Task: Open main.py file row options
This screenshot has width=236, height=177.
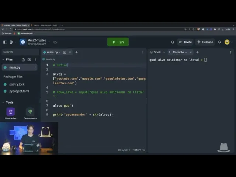Action: click(35, 67)
